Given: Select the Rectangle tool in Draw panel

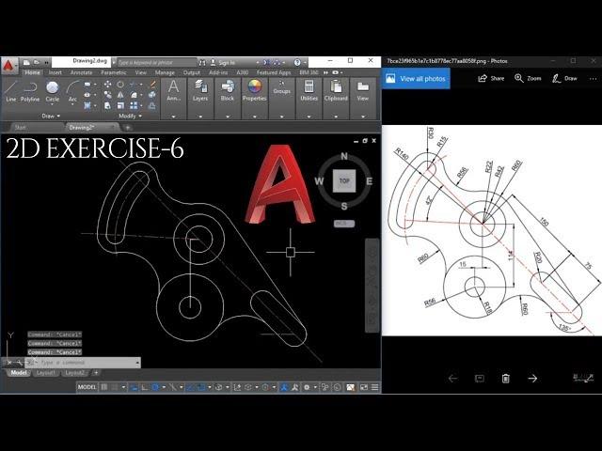Looking at the screenshot, I should (x=87, y=84).
